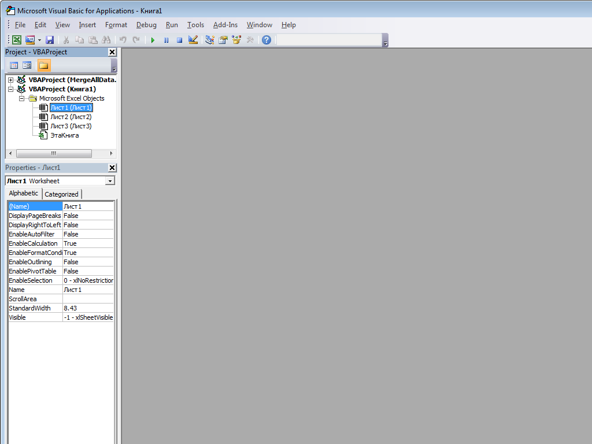
Task: Select Лист2 (Лист2) in project tree
Action: [x=71, y=117]
